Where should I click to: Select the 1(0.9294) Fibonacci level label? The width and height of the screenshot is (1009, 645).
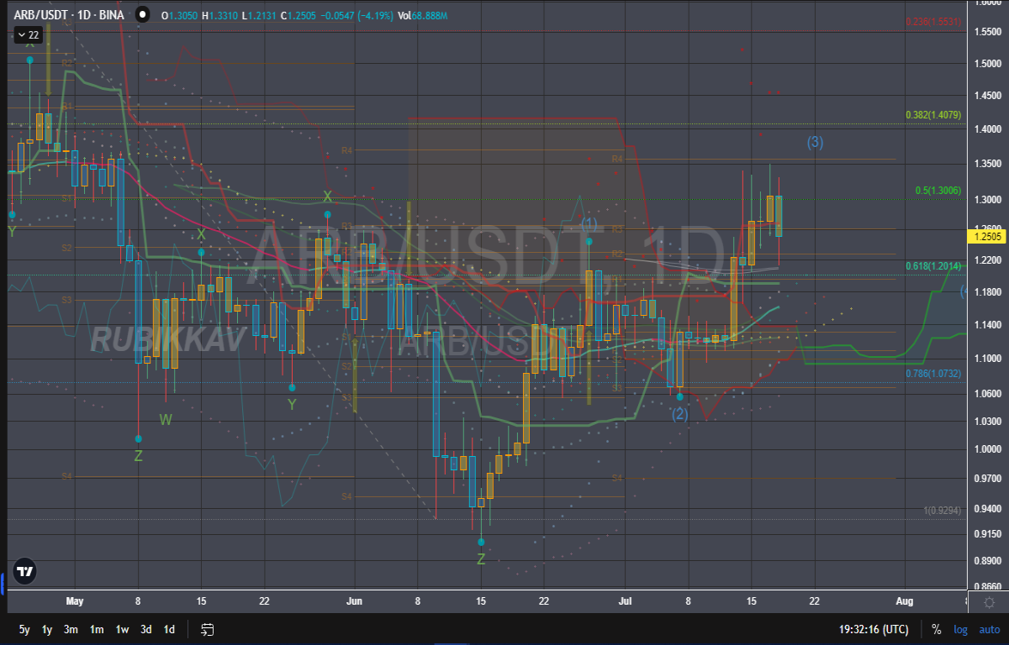[x=942, y=510]
